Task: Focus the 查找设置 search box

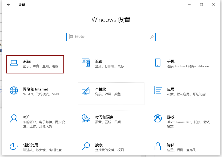Action: [108, 37]
